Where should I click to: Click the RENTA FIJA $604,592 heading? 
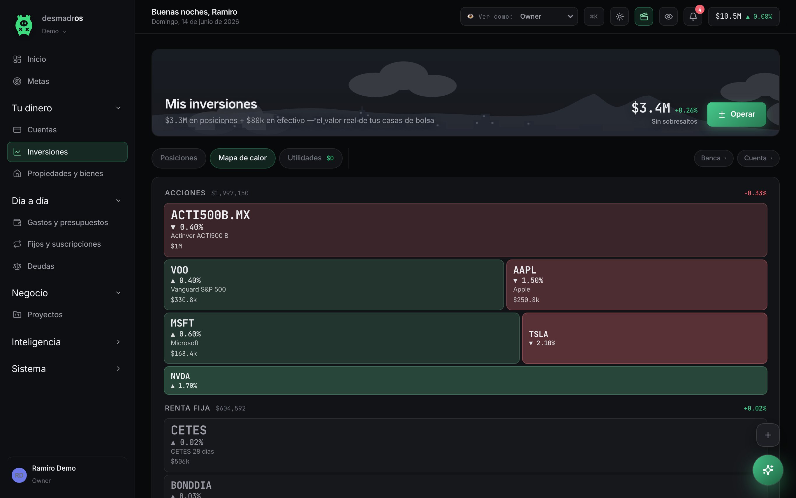click(205, 408)
